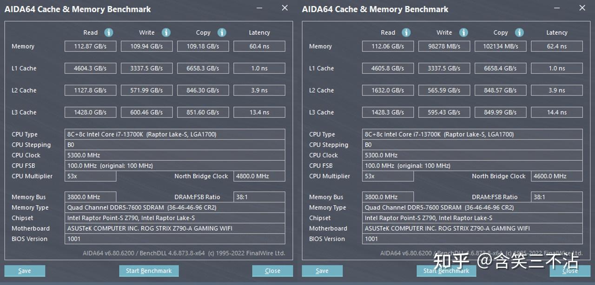The height and width of the screenshot is (285, 595).
Task: Start Benchmark in the right window
Action: (446, 271)
